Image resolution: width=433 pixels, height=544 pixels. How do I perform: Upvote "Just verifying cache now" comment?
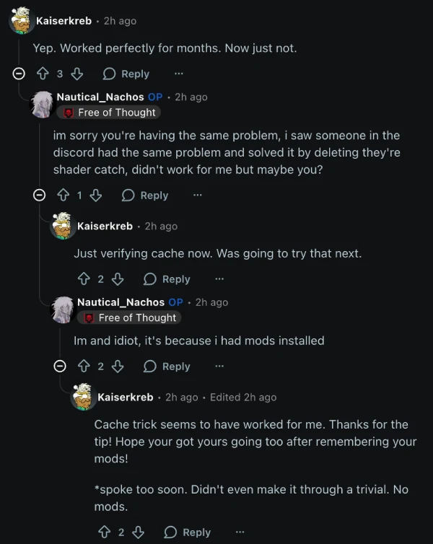tap(84, 279)
